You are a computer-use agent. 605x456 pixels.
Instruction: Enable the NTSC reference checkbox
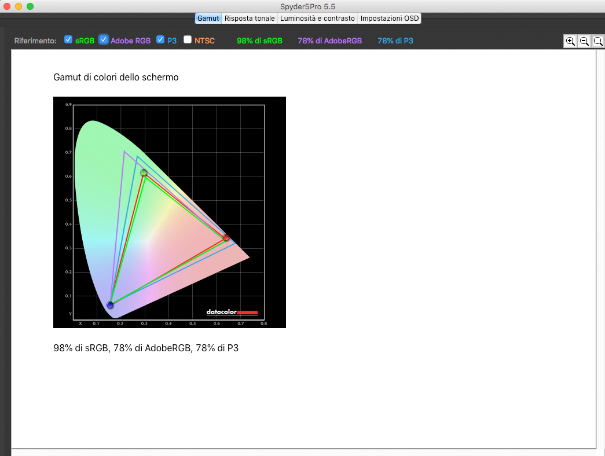click(188, 40)
